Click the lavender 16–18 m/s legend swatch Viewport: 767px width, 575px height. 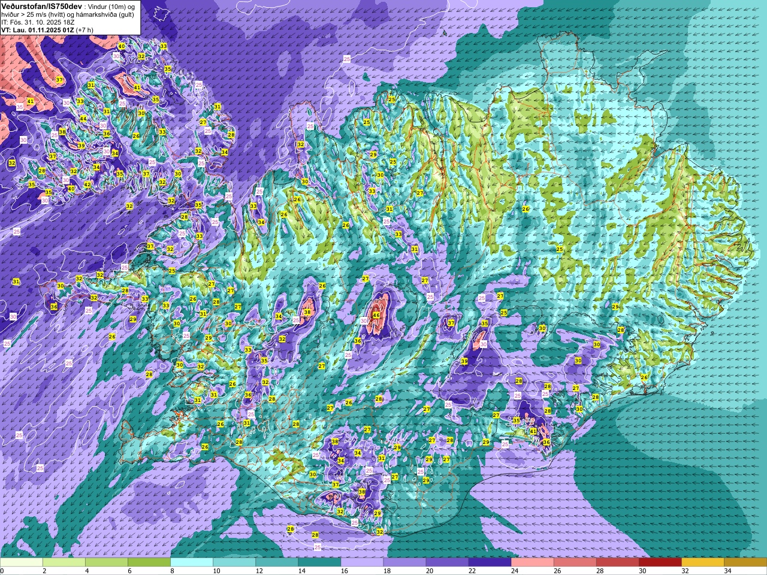pyautogui.click(x=362, y=562)
